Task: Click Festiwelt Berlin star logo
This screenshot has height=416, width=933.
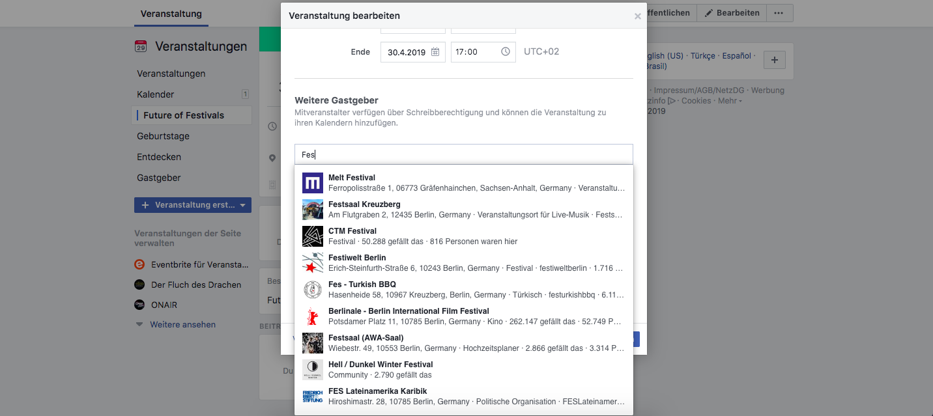Action: [x=313, y=263]
